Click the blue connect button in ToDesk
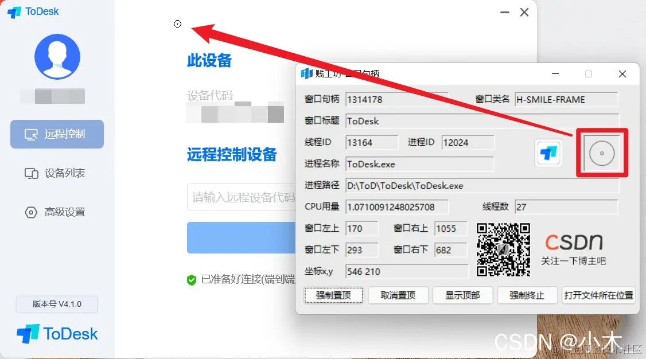Image resolution: width=646 pixels, height=359 pixels. (x=242, y=237)
